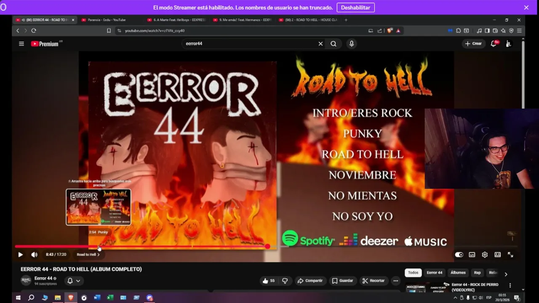Open the Windows Start menu
Viewport: 539px width, 303px height.
18,298
